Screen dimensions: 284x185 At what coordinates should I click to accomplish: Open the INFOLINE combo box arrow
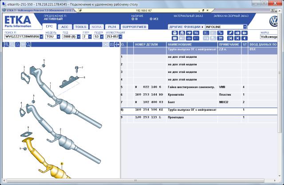[x=245, y=27]
